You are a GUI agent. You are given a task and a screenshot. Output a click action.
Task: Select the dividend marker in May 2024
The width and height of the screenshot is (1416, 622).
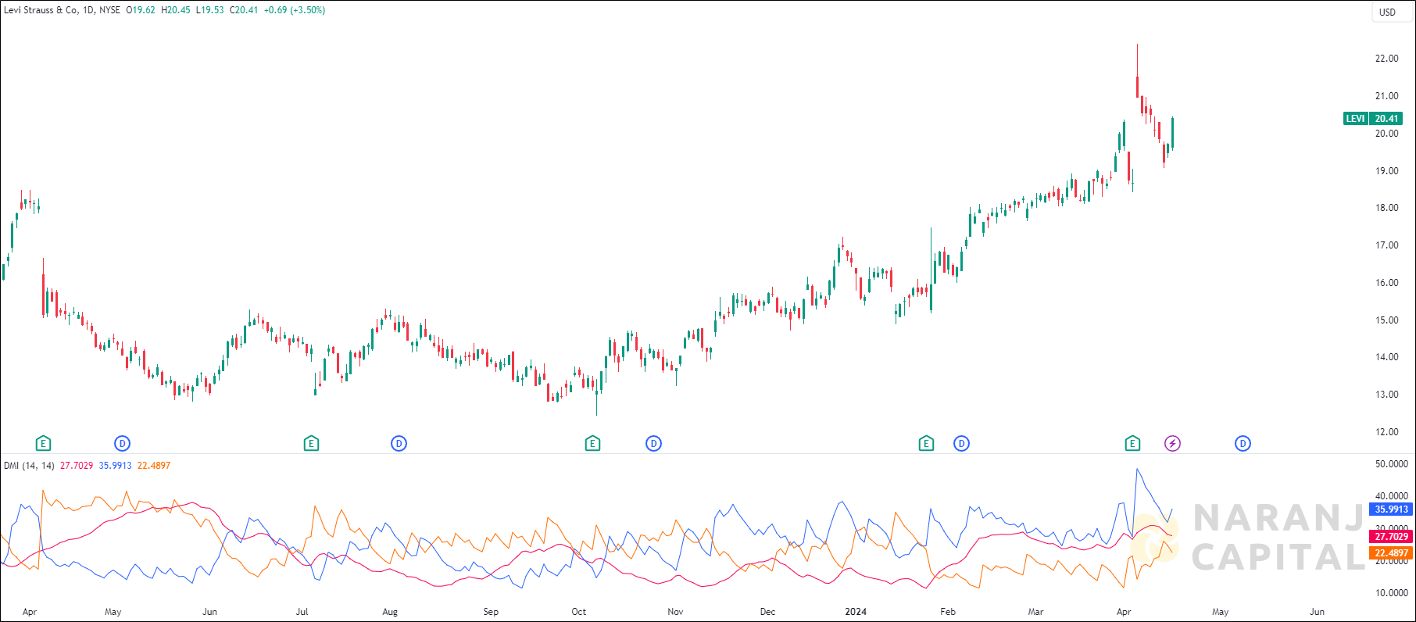pyautogui.click(x=1243, y=444)
